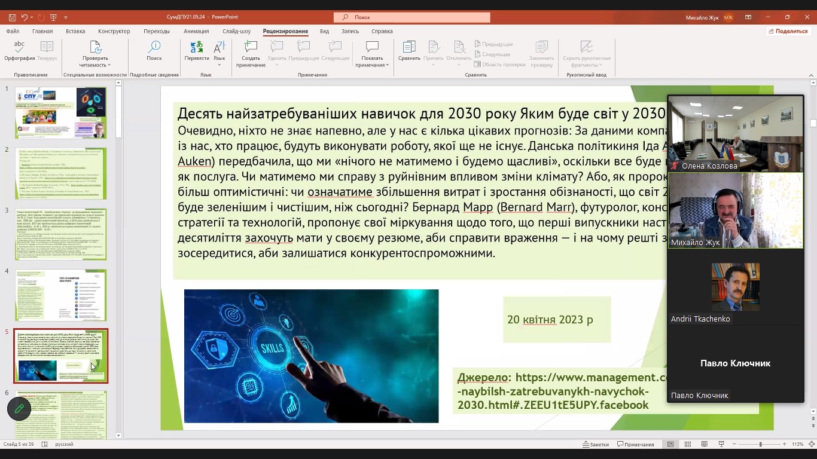Toggle the Примечания comments pane in status bar
This screenshot has width=817, height=459.
point(635,445)
